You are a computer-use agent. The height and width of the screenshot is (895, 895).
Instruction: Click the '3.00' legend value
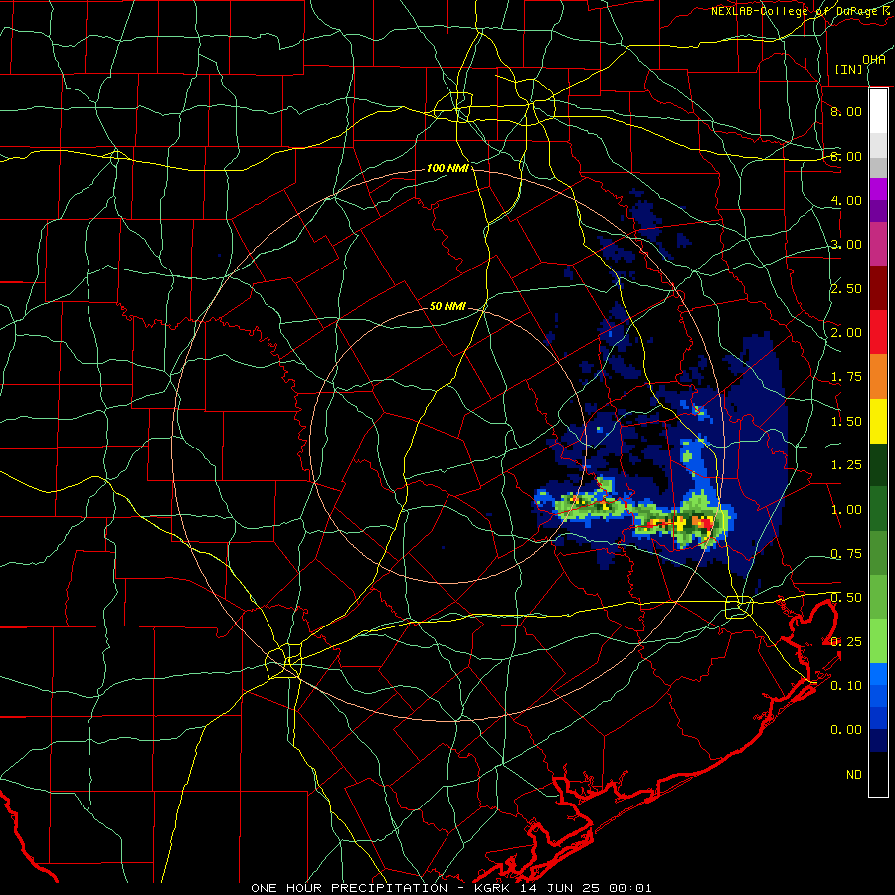point(846,245)
